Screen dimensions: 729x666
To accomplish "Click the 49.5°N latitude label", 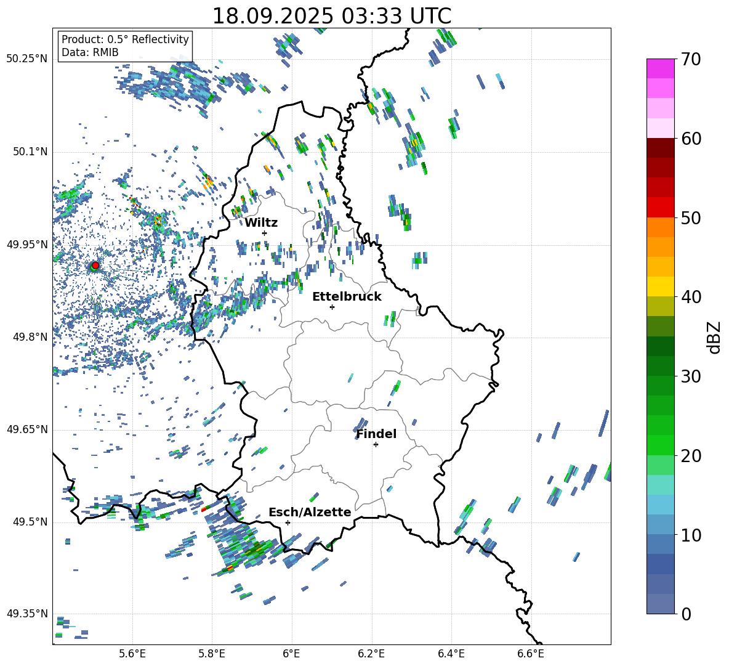I will [x=30, y=522].
